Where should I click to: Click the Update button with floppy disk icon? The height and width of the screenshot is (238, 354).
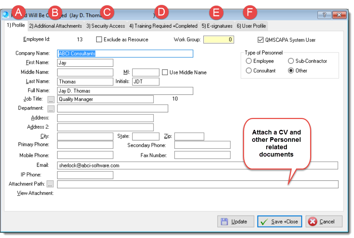pyautogui.click(x=234, y=222)
